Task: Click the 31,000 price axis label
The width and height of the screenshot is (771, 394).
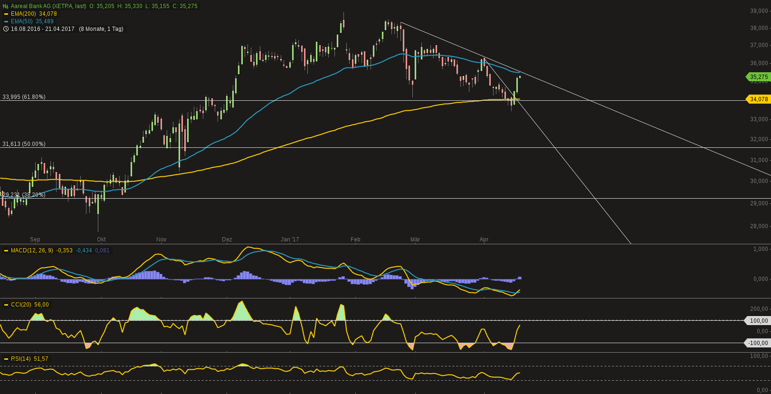Action: [759, 160]
